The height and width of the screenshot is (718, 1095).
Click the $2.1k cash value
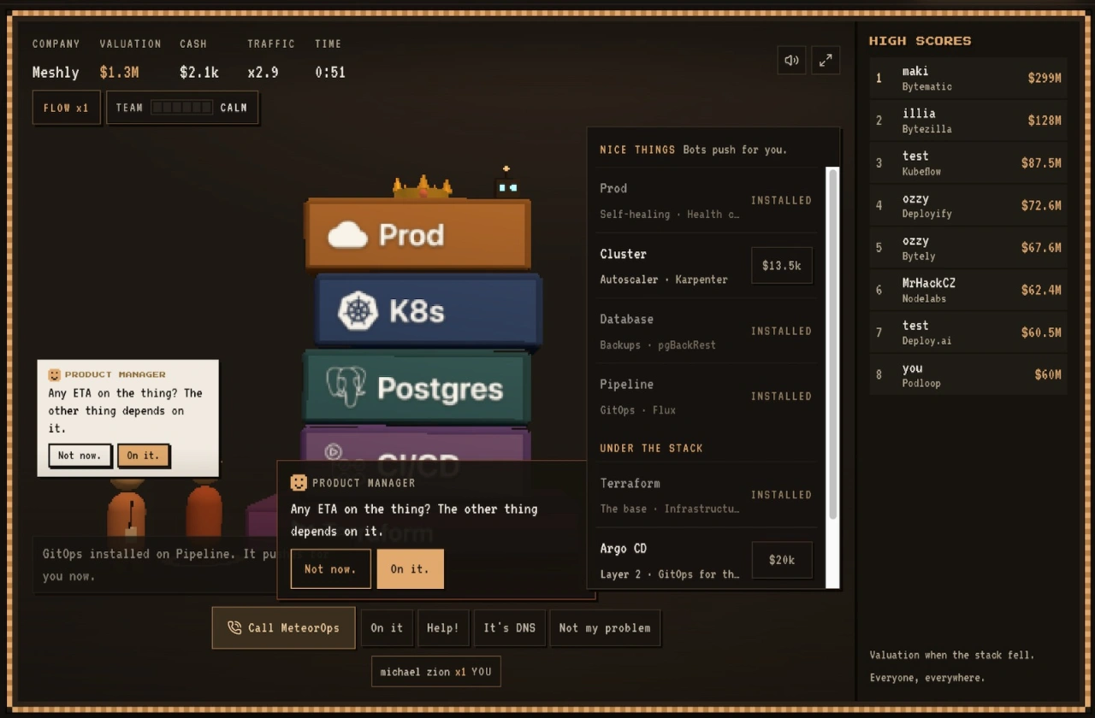(x=199, y=73)
